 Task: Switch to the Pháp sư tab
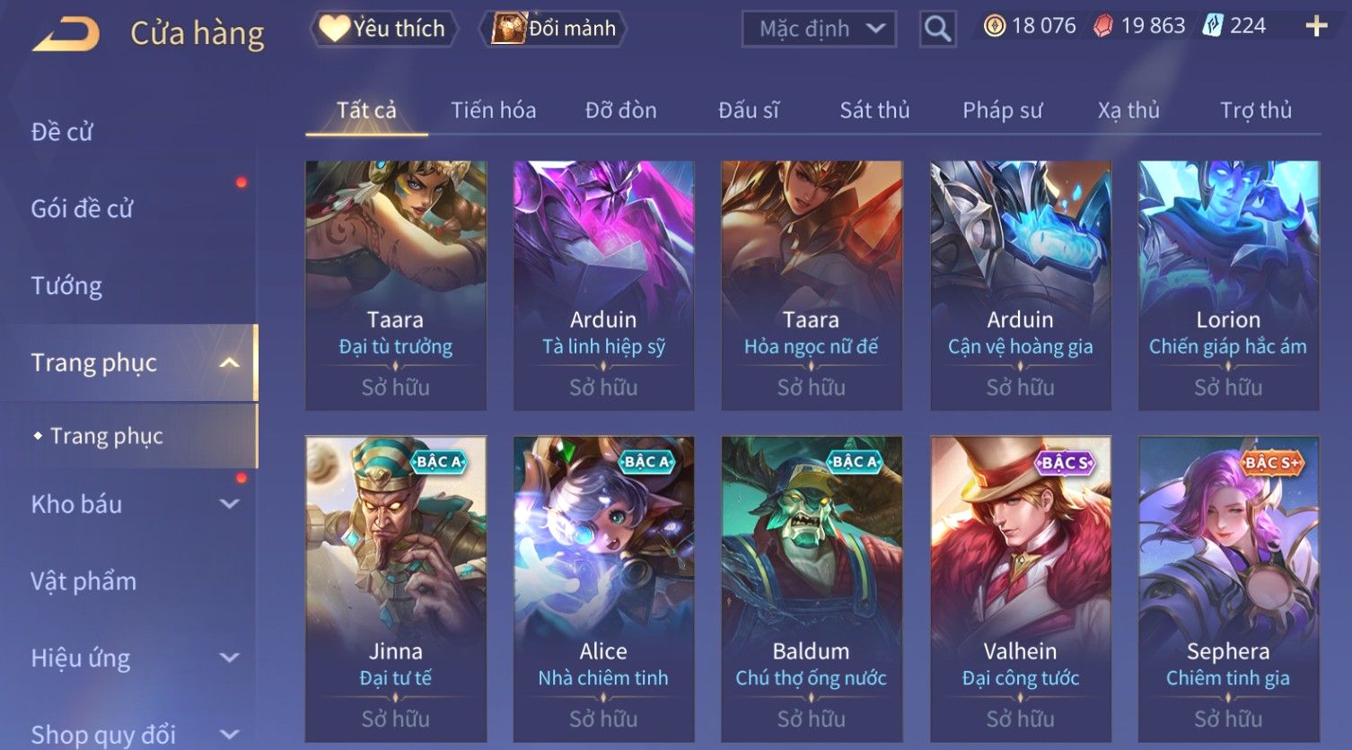point(1003,110)
